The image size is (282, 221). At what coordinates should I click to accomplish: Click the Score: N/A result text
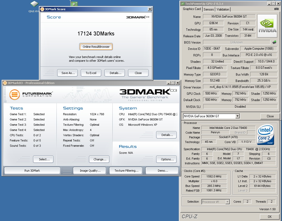click(x=126, y=153)
